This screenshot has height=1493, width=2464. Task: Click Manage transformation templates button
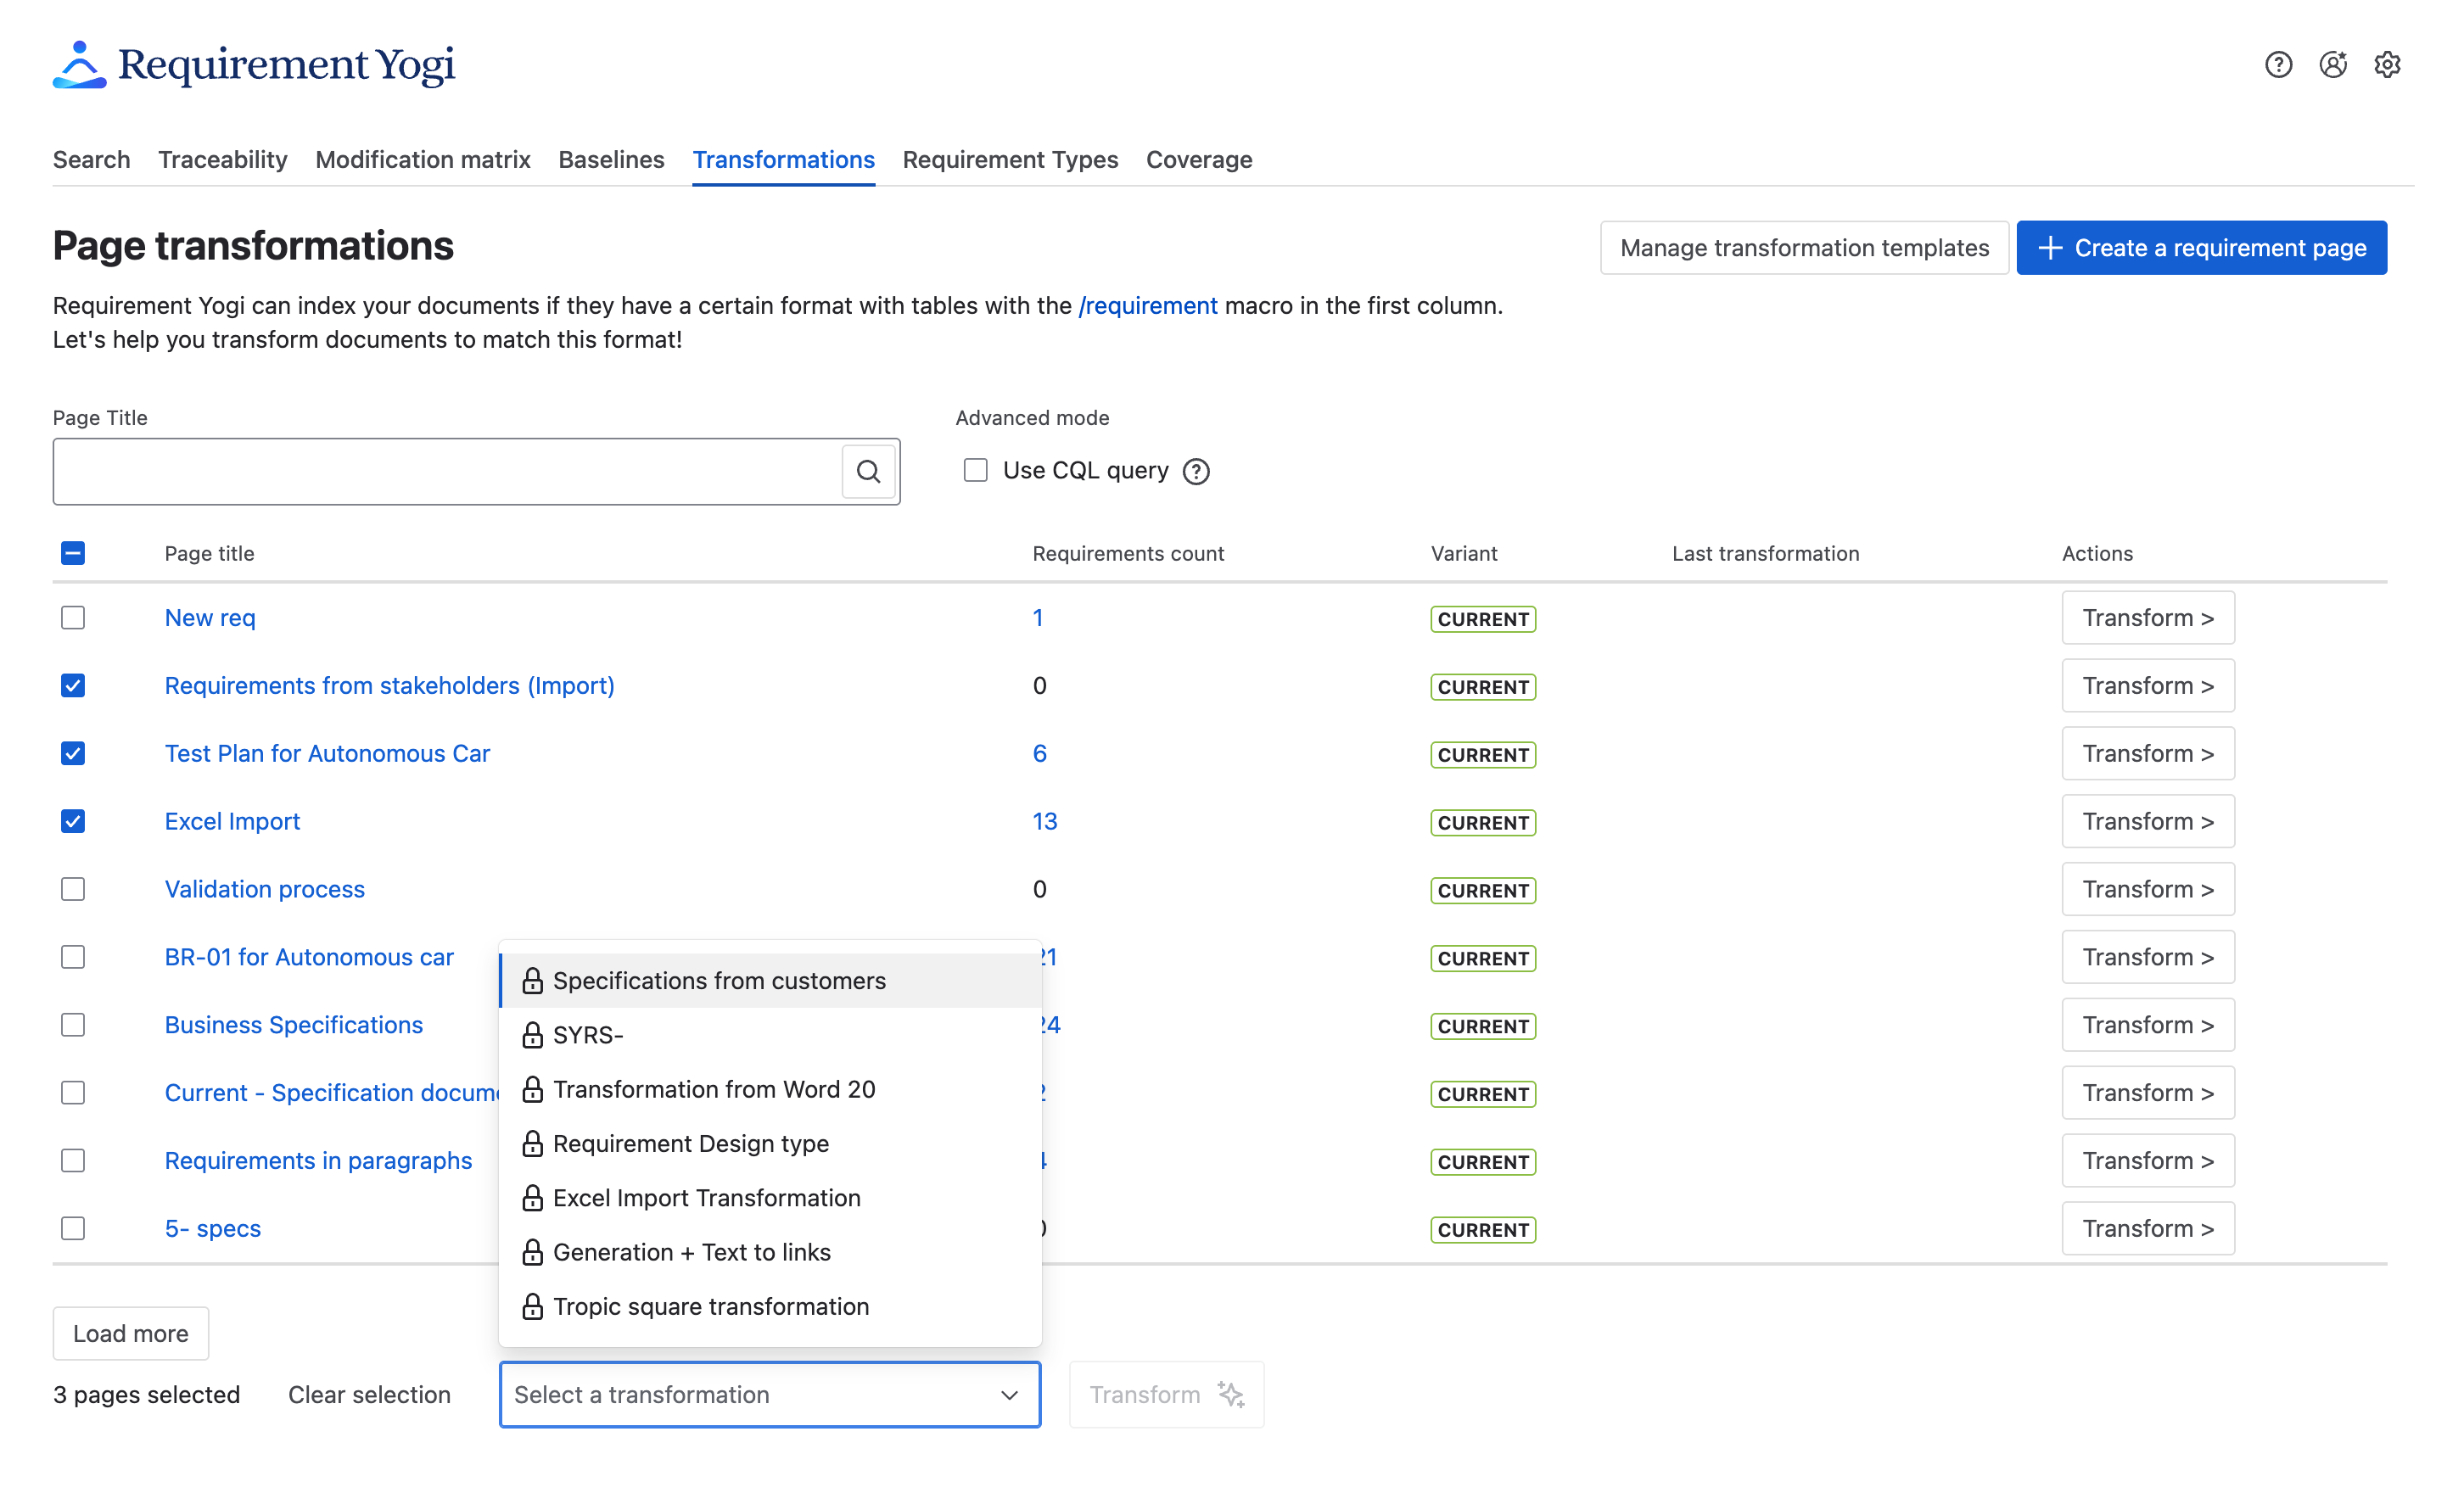pyautogui.click(x=1803, y=248)
